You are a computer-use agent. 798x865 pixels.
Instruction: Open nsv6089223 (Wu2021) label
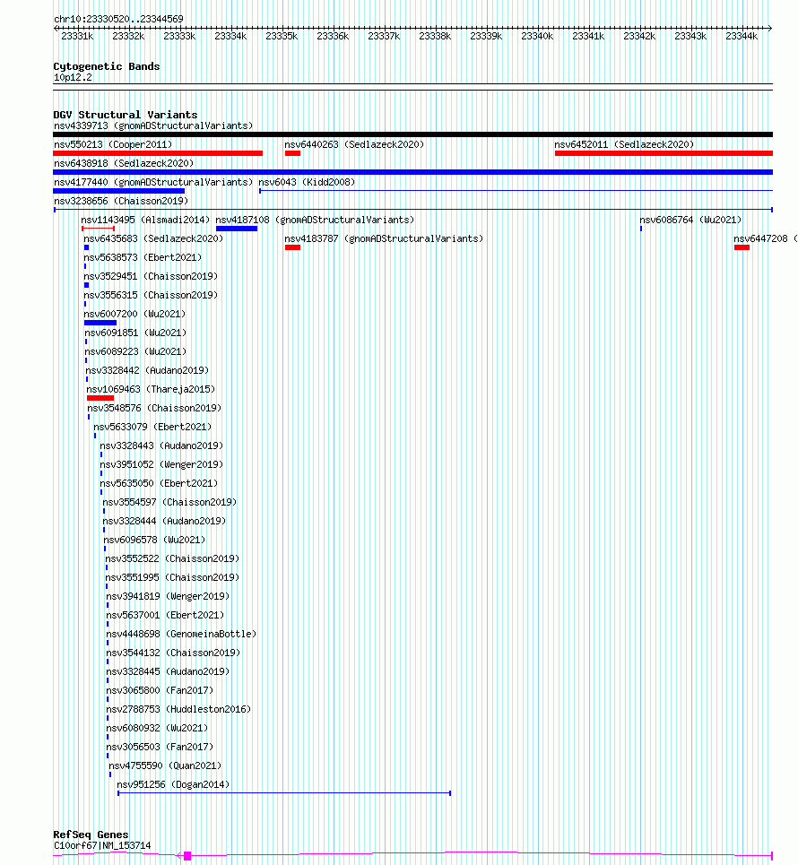pyautogui.click(x=135, y=351)
